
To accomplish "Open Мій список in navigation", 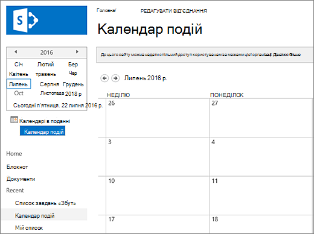I will pyautogui.click(x=29, y=228).
